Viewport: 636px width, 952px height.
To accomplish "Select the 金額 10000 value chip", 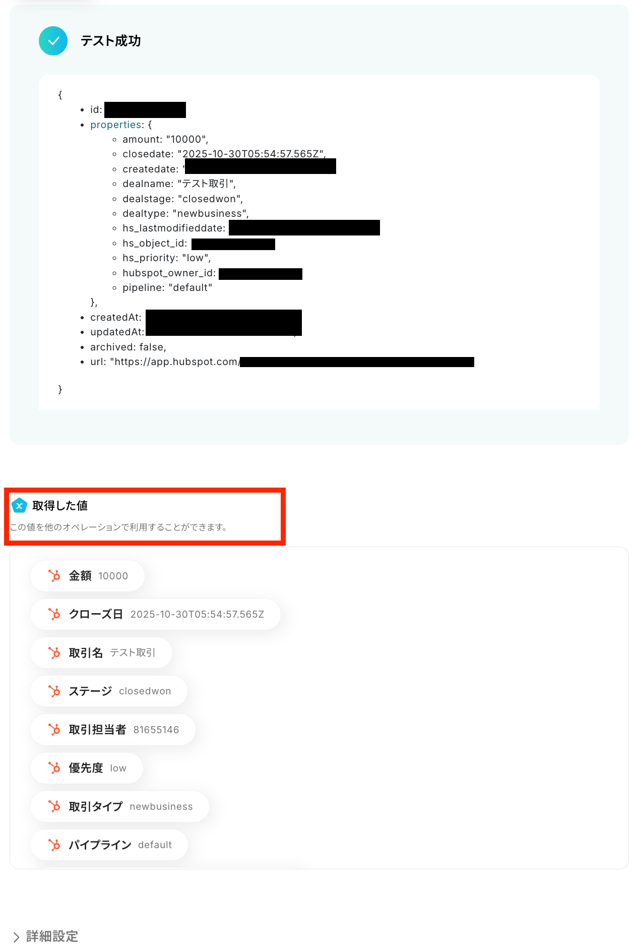I will 88,576.
